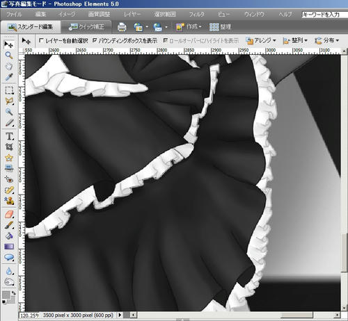Select the Zoom tool in toolbox
348x321 pixels.
coord(9,55)
